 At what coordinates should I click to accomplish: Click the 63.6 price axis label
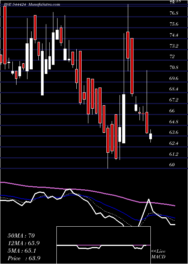pyautogui.click(x=174, y=132)
